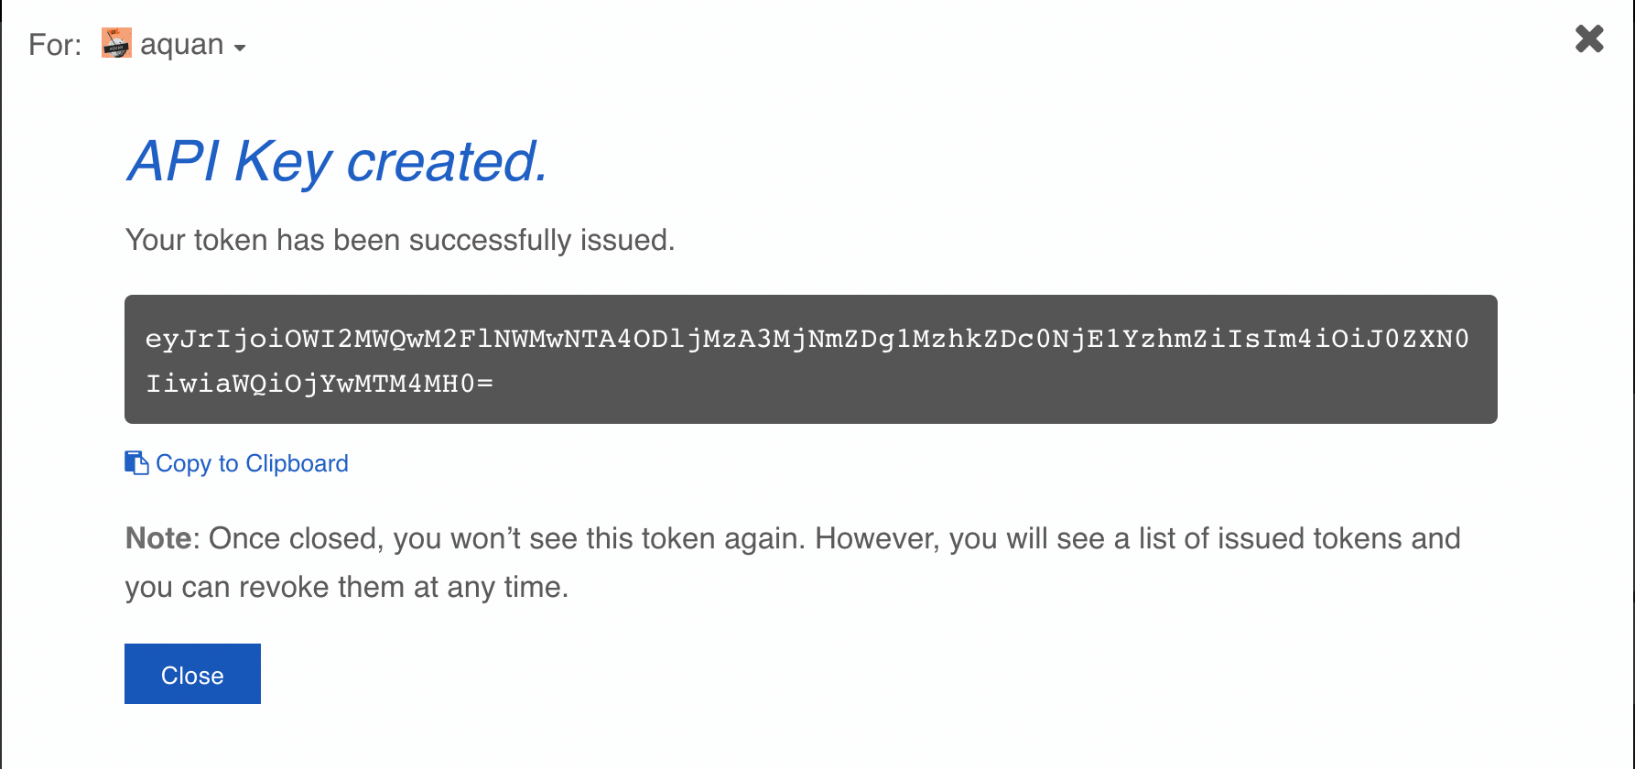
Task: Click the Copy to Clipboard link
Action: point(252,463)
